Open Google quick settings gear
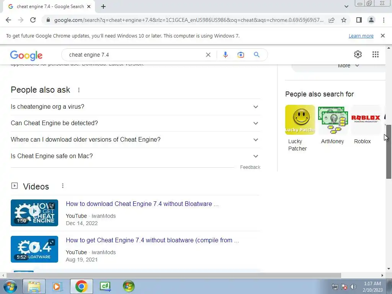The image size is (392, 294). click(358, 54)
